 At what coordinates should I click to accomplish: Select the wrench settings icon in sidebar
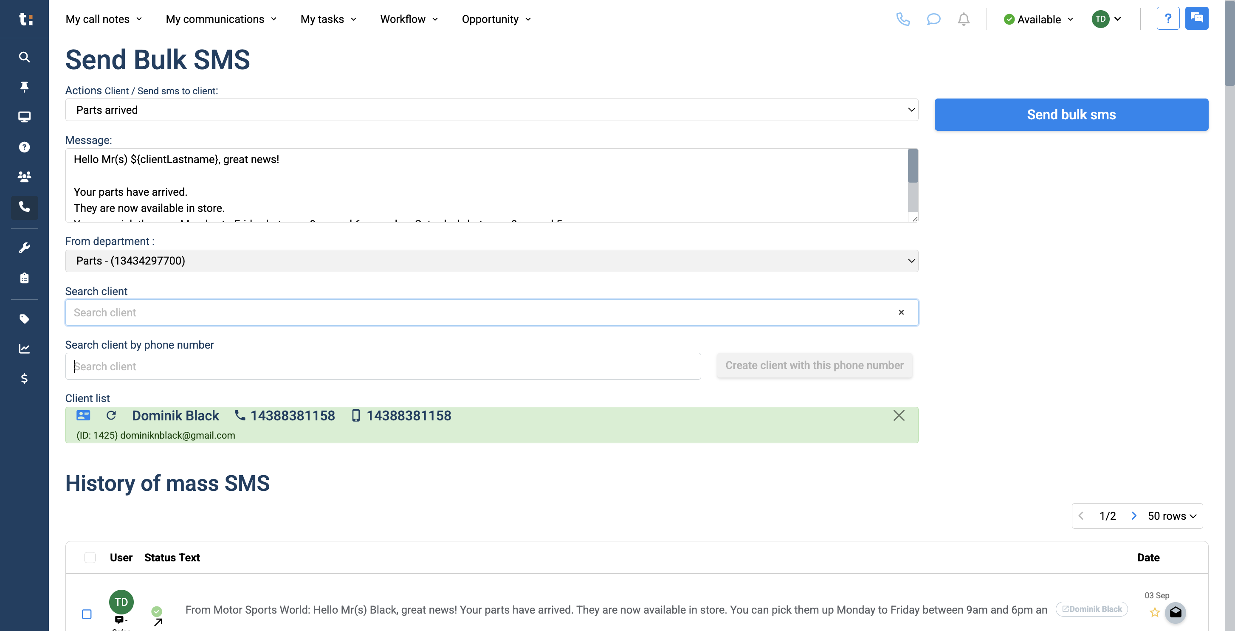pos(24,247)
